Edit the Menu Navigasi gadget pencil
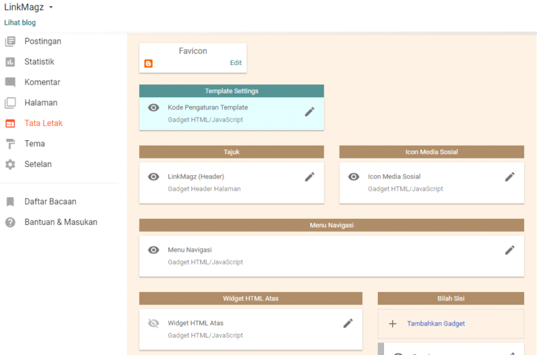 click(509, 250)
